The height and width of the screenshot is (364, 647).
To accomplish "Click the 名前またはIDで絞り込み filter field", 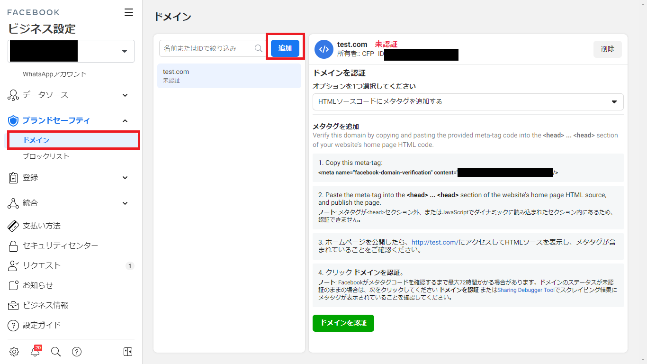I will click(212, 48).
